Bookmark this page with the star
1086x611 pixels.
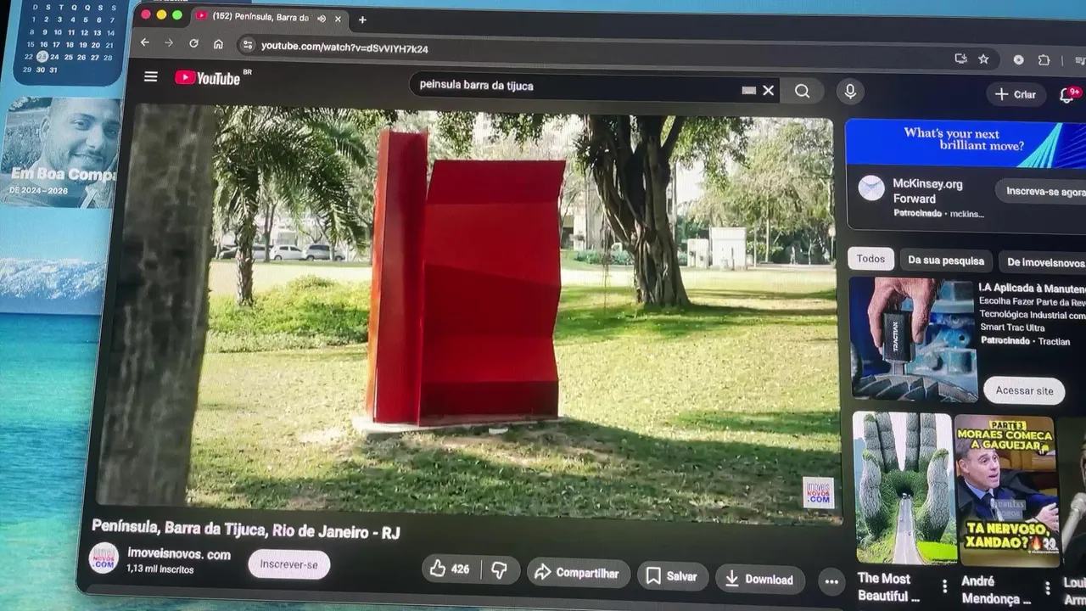point(983,59)
